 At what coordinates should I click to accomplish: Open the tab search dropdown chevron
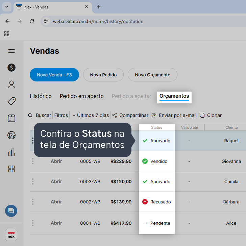click(7, 7)
